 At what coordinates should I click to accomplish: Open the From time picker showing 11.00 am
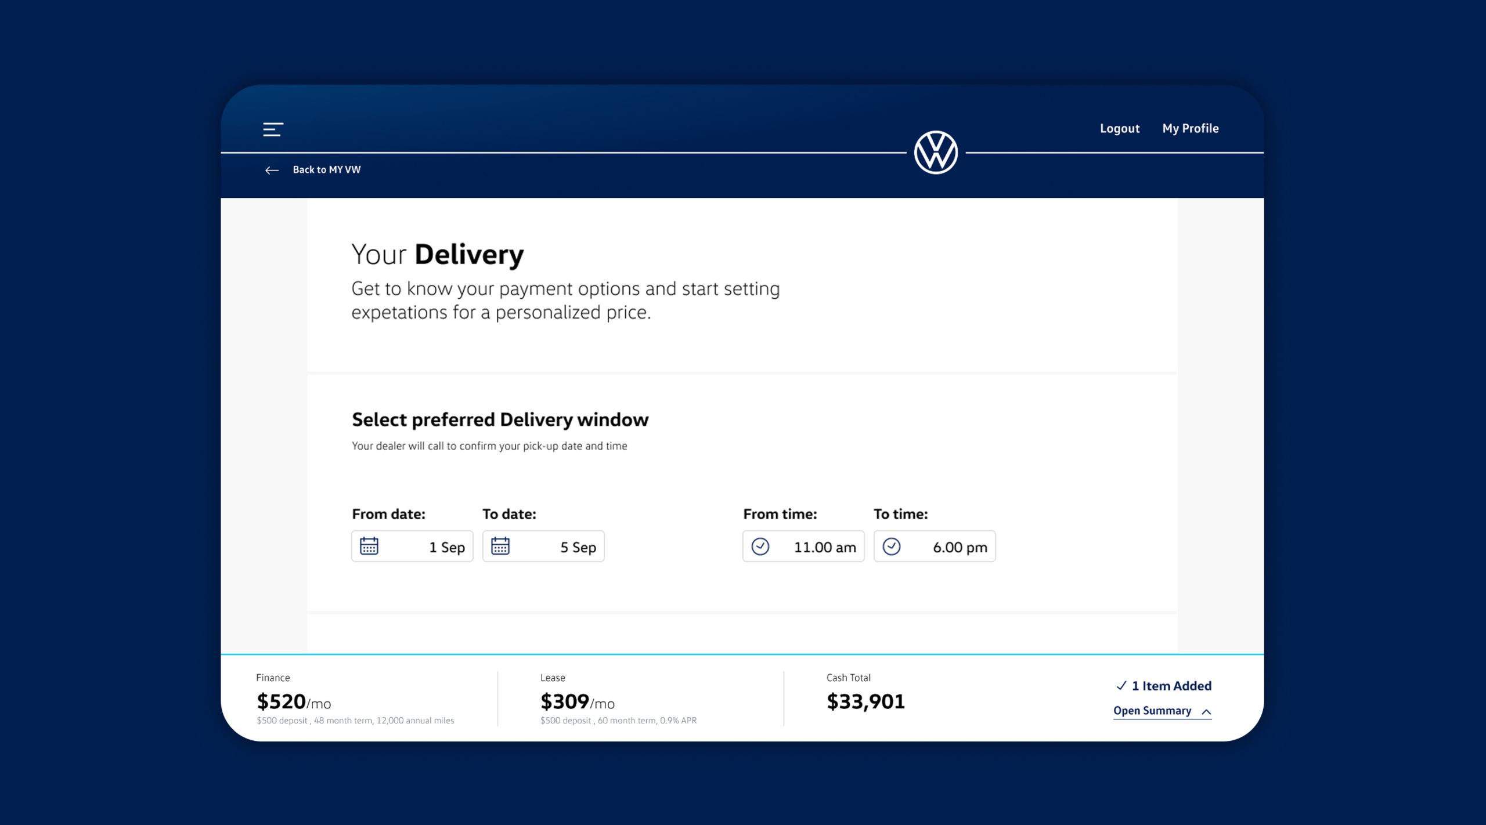point(824,547)
